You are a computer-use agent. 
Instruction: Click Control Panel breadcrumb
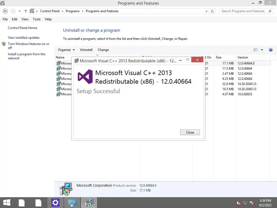pos(50,11)
